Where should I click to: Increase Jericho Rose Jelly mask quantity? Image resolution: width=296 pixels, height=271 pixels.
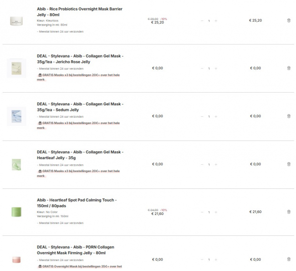pos(216,68)
